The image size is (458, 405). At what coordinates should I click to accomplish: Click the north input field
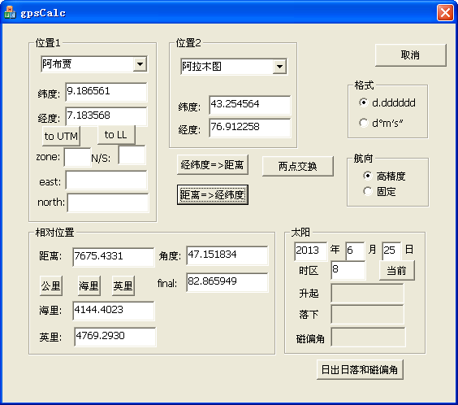coord(108,202)
